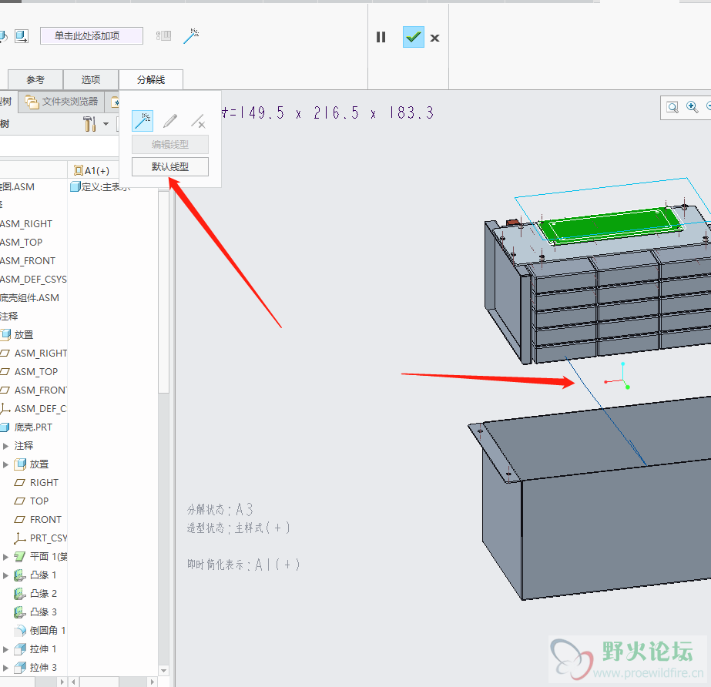Open the 参考 tab
Viewport: 711px width, 687px height.
click(35, 80)
